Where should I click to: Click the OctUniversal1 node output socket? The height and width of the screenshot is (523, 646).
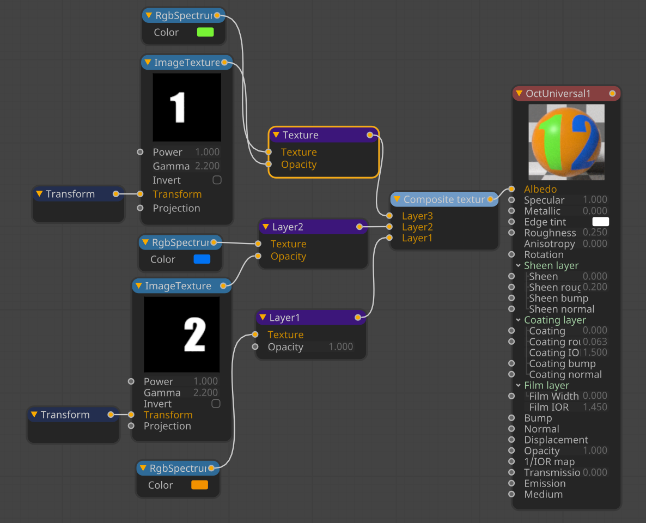pos(612,94)
